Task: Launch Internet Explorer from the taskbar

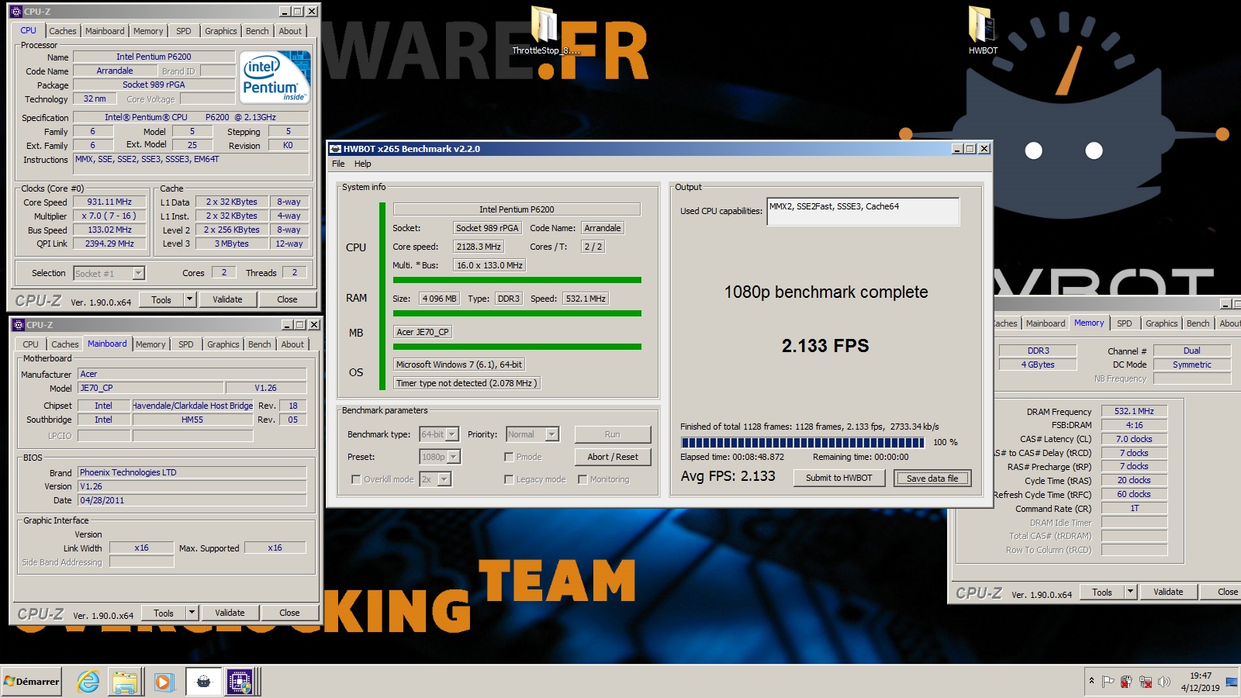Action: pos(88,682)
